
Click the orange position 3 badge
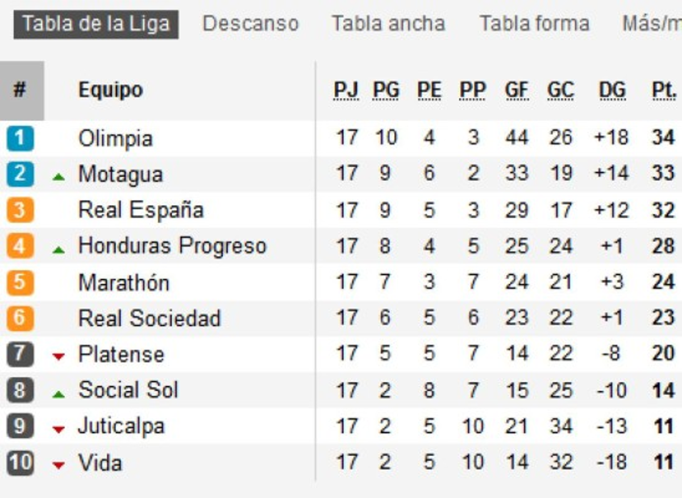click(20, 210)
